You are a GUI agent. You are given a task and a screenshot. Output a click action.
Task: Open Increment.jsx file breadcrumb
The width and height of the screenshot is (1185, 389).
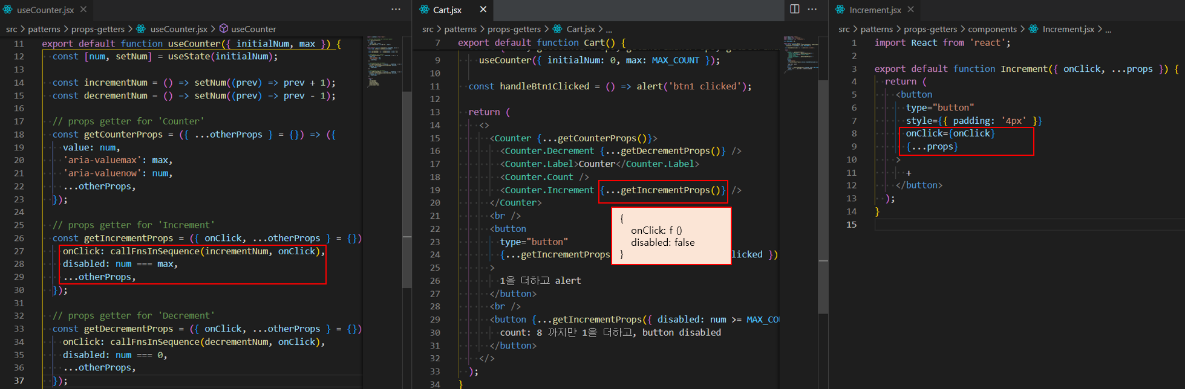point(1068,29)
